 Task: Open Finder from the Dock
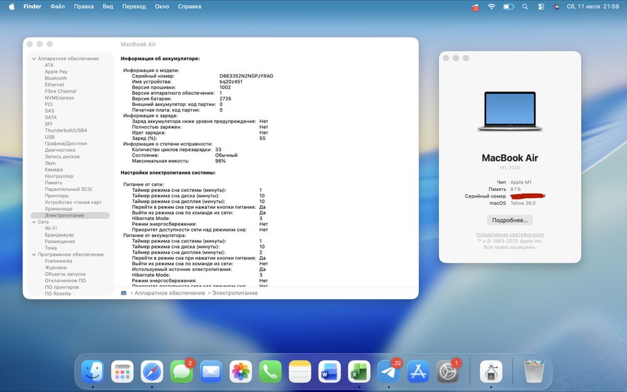(x=93, y=371)
